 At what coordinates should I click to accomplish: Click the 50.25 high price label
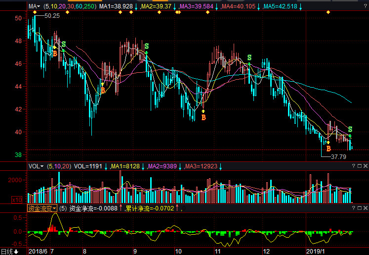point(52,16)
